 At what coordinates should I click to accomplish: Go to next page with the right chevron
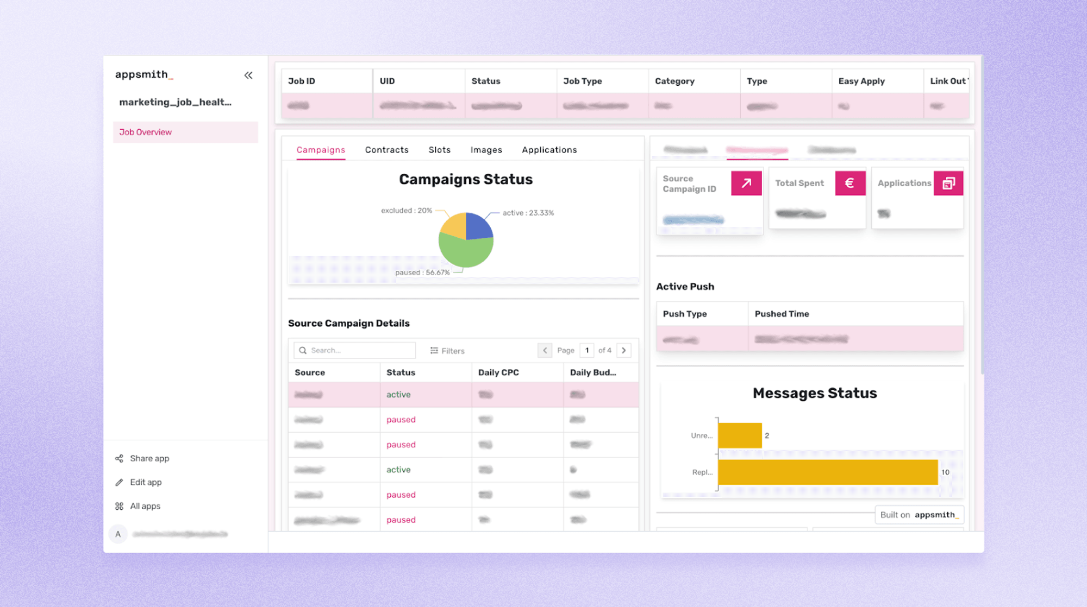pyautogui.click(x=623, y=350)
